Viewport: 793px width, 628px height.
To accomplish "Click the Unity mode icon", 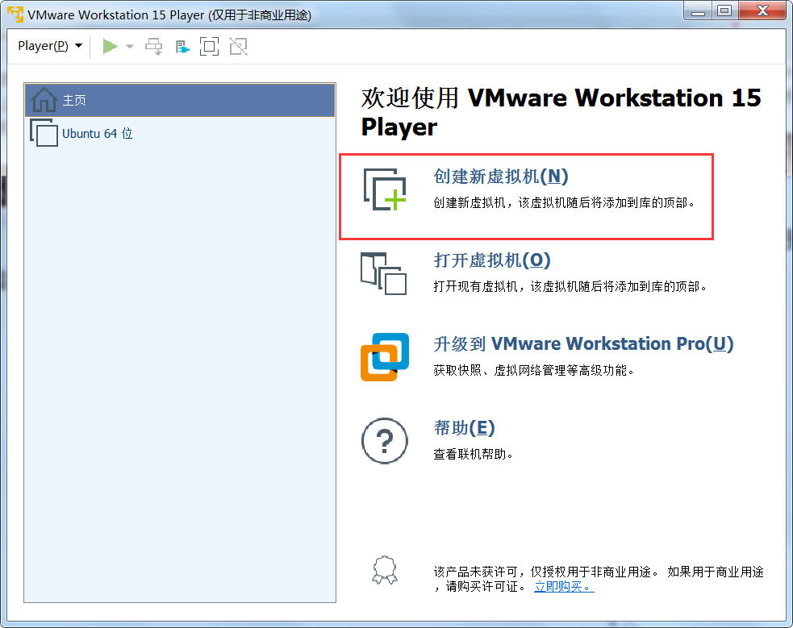I will click(237, 46).
